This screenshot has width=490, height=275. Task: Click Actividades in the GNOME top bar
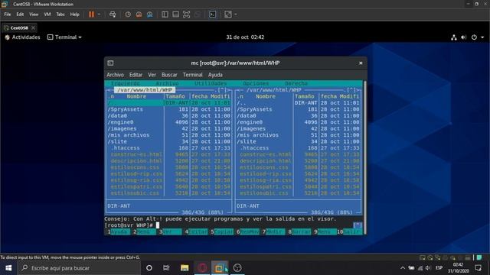click(x=22, y=37)
